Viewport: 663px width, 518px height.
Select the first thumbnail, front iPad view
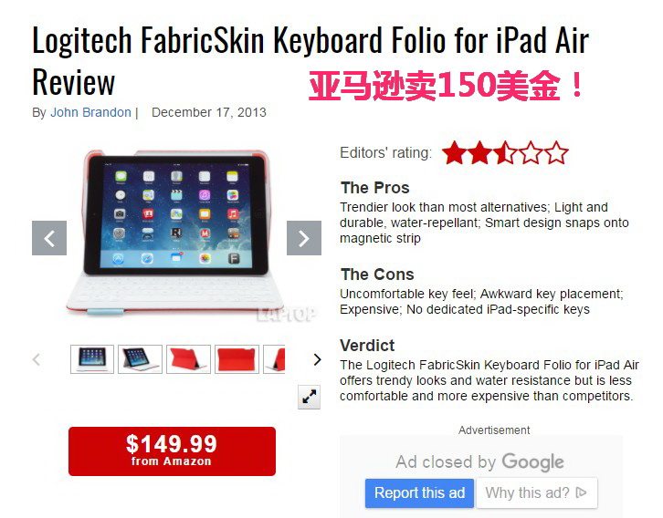[92, 359]
